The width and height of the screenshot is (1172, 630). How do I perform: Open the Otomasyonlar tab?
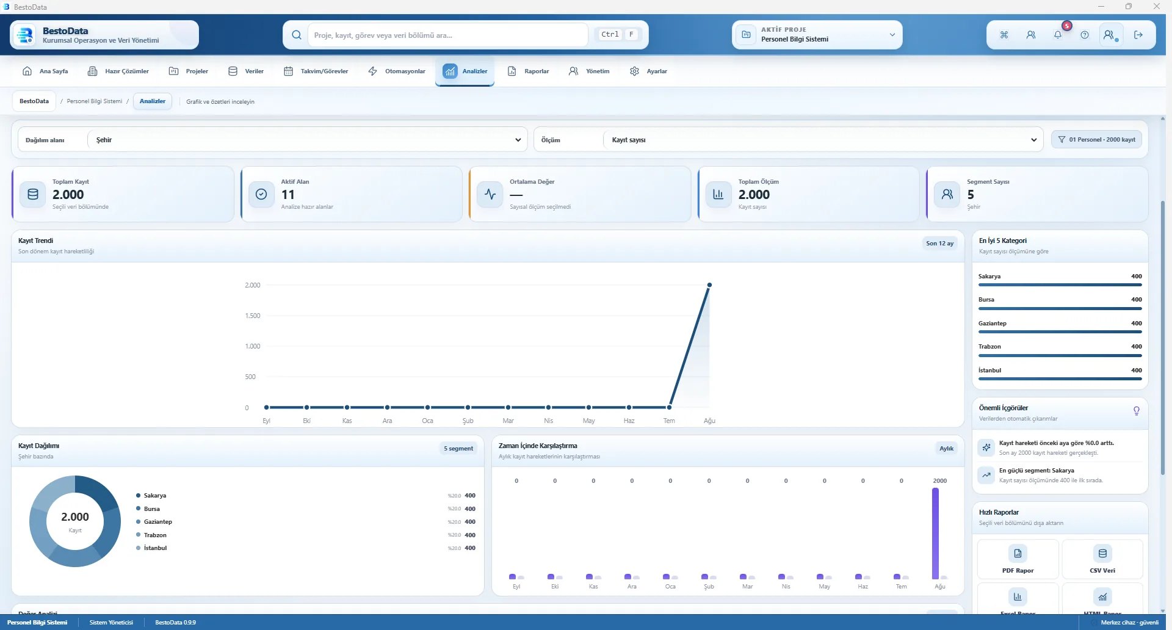pos(397,71)
